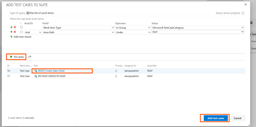Open the [RSAT] Create Sales Order link
Image resolution: width=256 pixels, height=127 pixels.
tap(51, 71)
